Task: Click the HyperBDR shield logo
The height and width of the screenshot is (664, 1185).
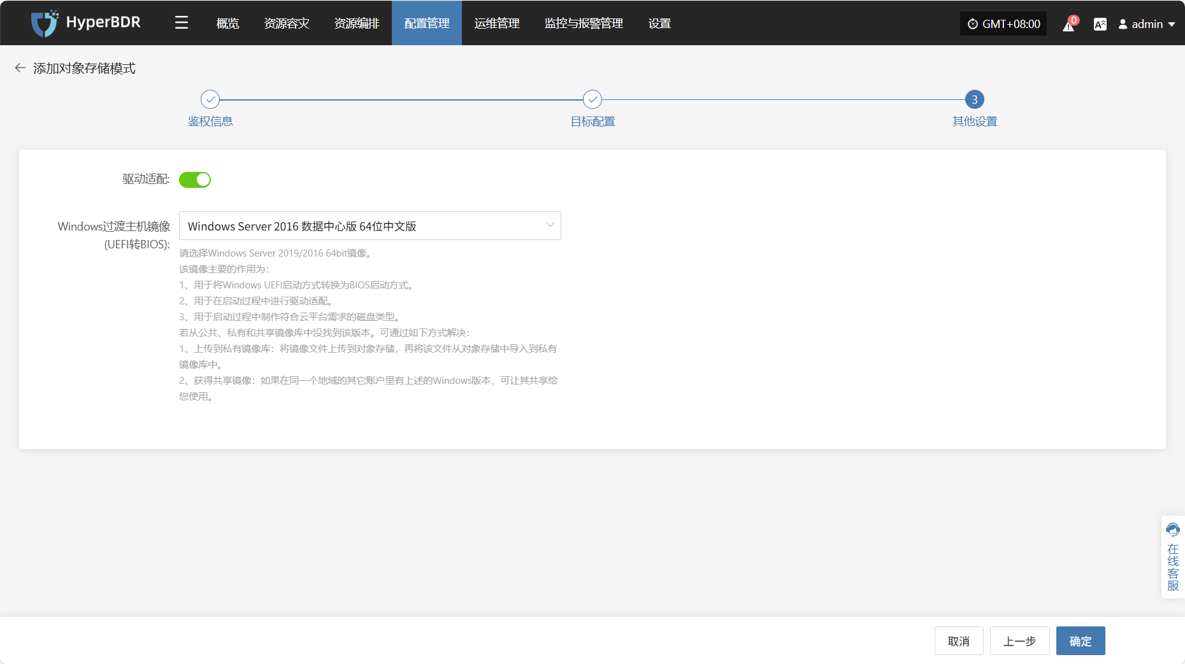Action: 45,23
